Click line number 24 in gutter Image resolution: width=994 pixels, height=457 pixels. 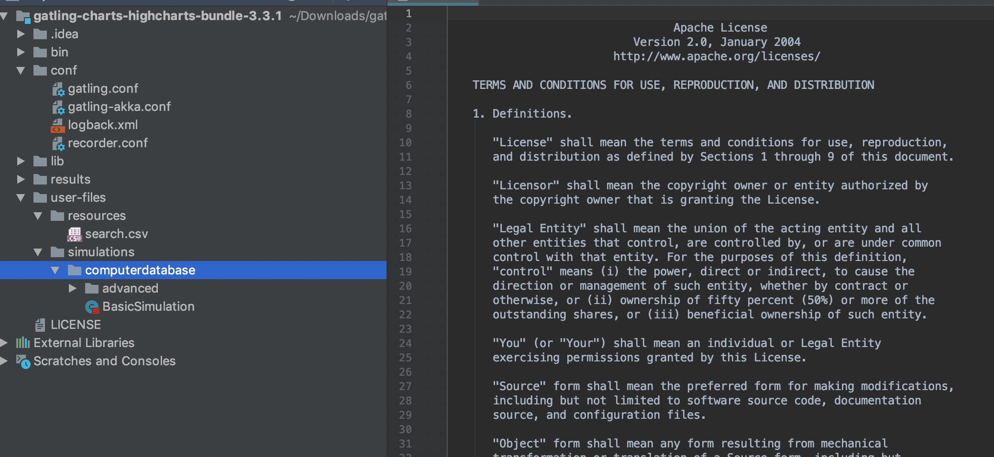tap(405, 343)
